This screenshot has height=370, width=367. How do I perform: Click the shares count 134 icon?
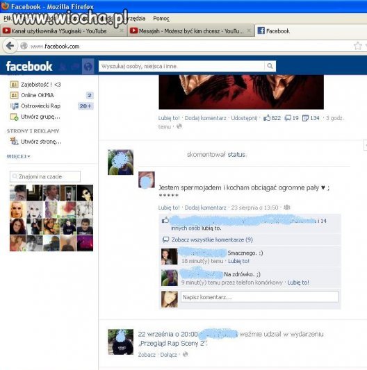[x=305, y=118]
